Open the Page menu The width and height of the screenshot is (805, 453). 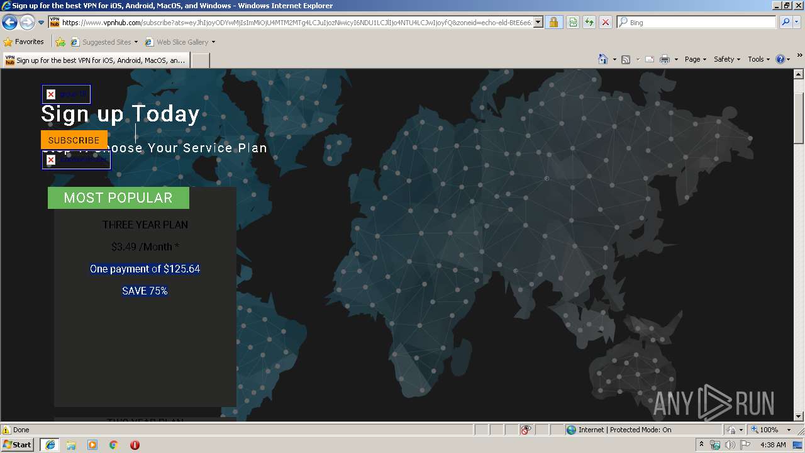click(696, 59)
